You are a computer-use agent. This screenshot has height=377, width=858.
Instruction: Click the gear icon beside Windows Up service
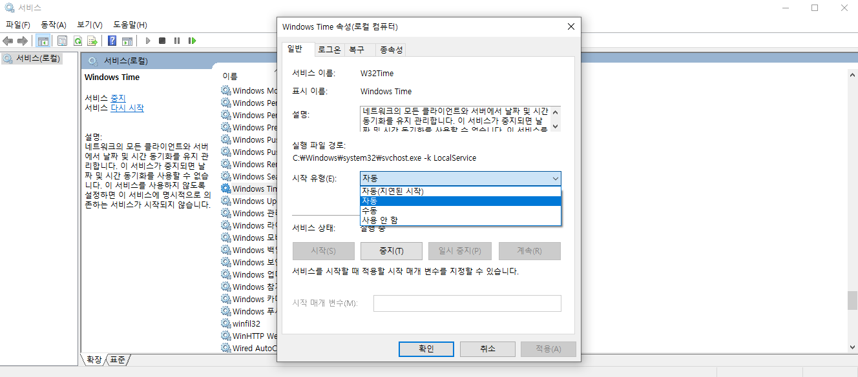[x=226, y=201]
